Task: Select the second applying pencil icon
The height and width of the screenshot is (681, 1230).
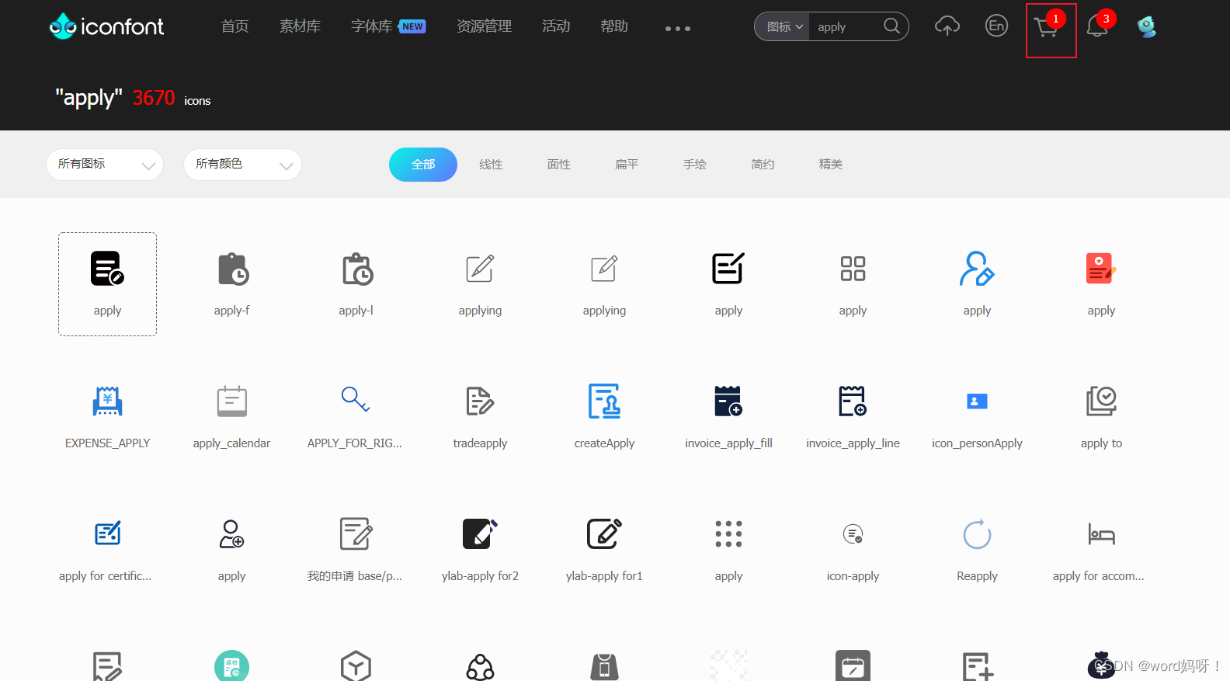Action: (x=604, y=269)
